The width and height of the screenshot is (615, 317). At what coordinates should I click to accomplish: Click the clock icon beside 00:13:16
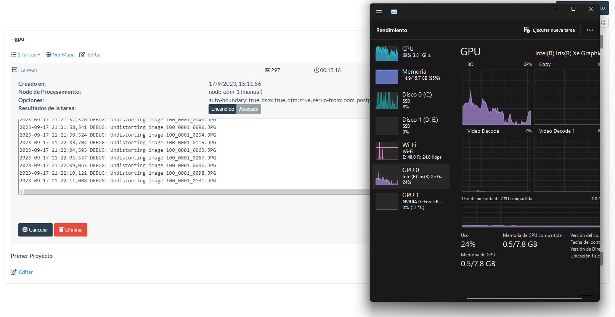316,70
